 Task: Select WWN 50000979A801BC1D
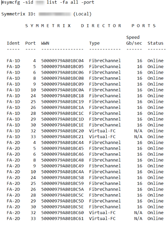coord(63,119)
